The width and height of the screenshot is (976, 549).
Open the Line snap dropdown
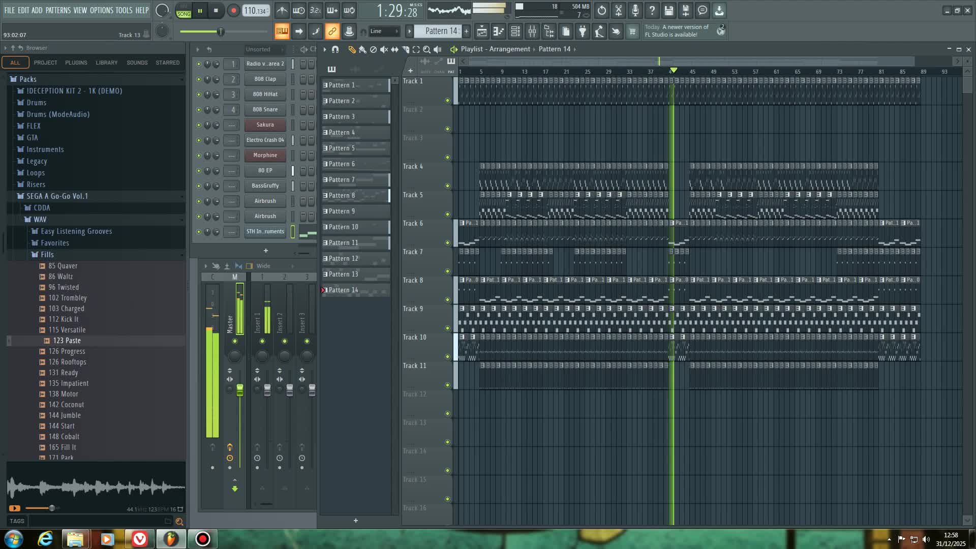coord(384,31)
